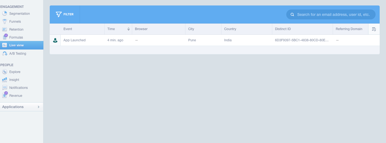Click the Applications chevron arrow
The width and height of the screenshot is (386, 143).
tap(38, 107)
